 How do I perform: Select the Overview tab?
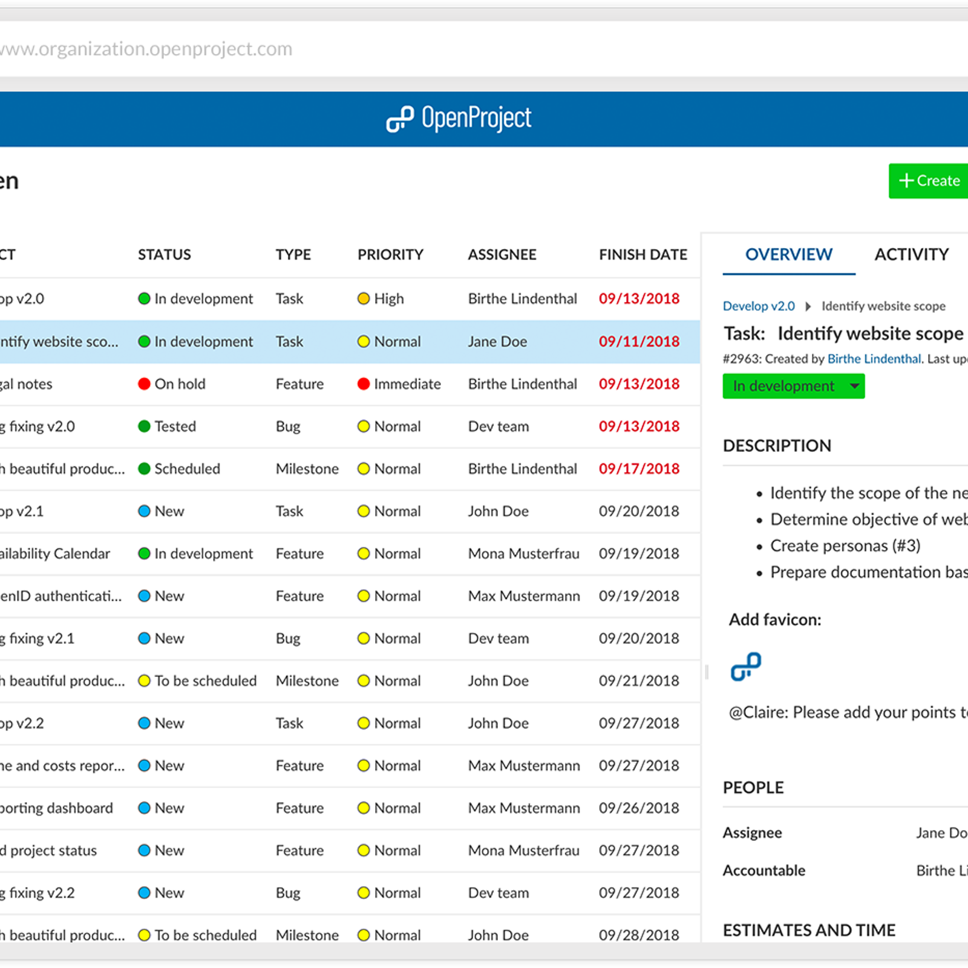click(x=788, y=255)
